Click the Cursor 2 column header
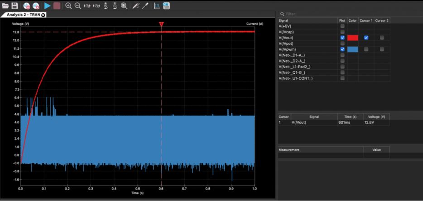423x201 pixels. (x=382, y=20)
